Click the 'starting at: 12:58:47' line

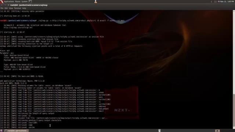[12, 32]
